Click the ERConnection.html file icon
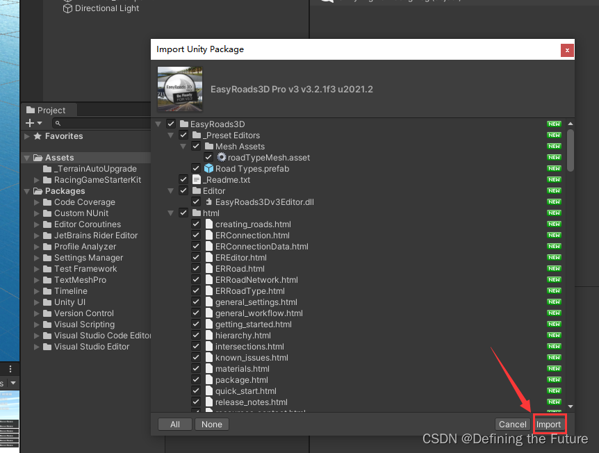This screenshot has height=453, width=599. coord(209,235)
